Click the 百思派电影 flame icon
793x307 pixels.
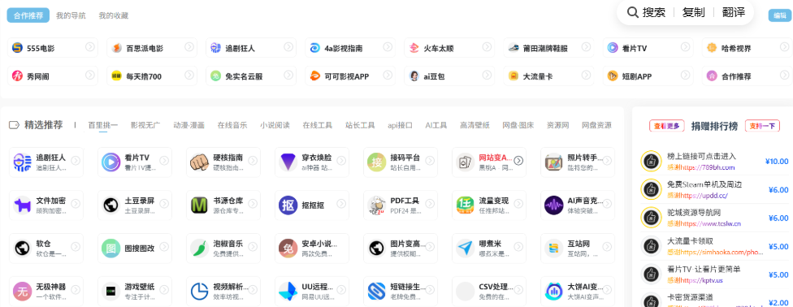(117, 48)
